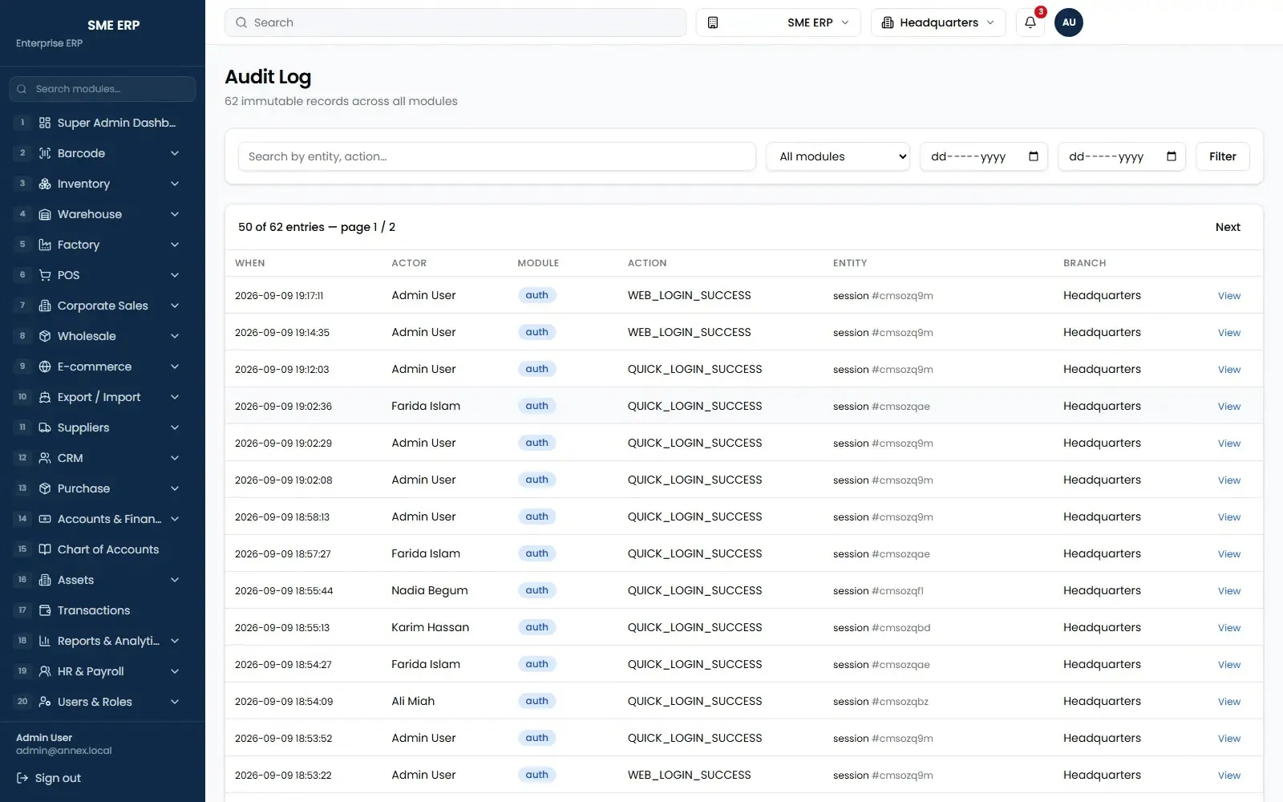Go to Next page of entries

1228,227
